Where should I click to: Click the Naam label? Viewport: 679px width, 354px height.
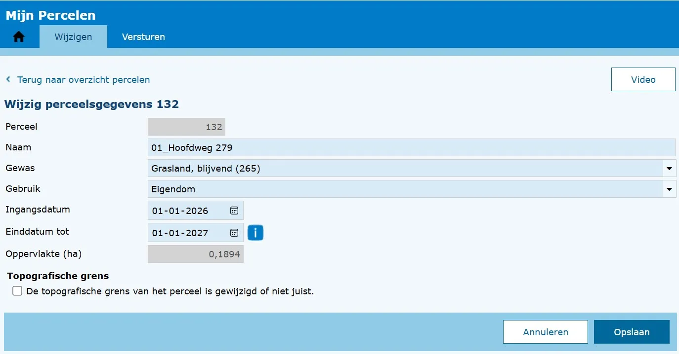(18, 147)
